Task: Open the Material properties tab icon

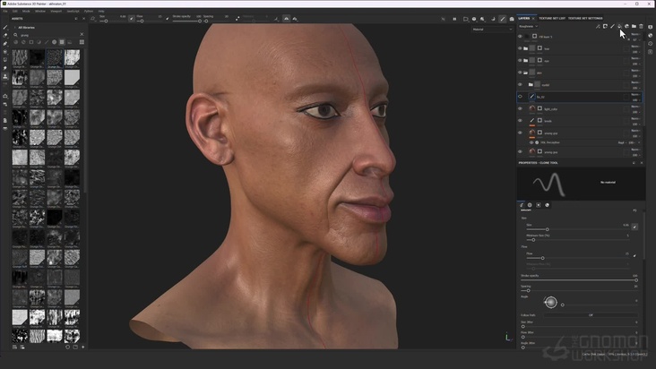Action: coord(547,205)
